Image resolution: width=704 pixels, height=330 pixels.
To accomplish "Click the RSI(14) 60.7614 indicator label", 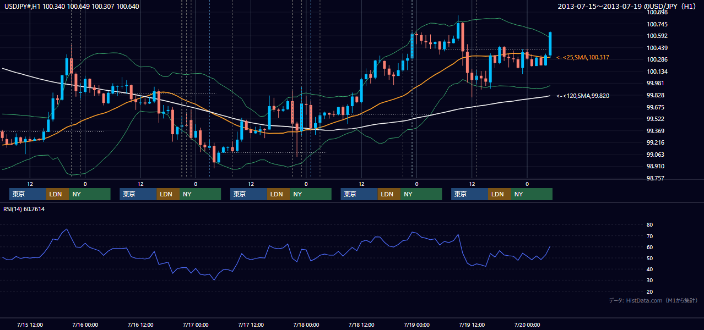I will tap(24, 209).
